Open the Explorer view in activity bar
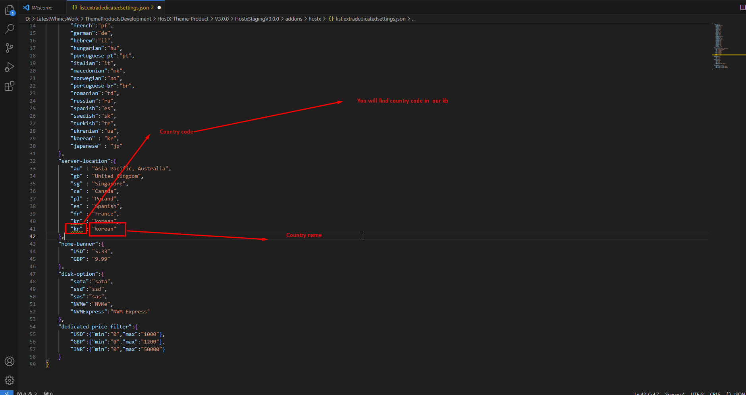 coord(10,10)
